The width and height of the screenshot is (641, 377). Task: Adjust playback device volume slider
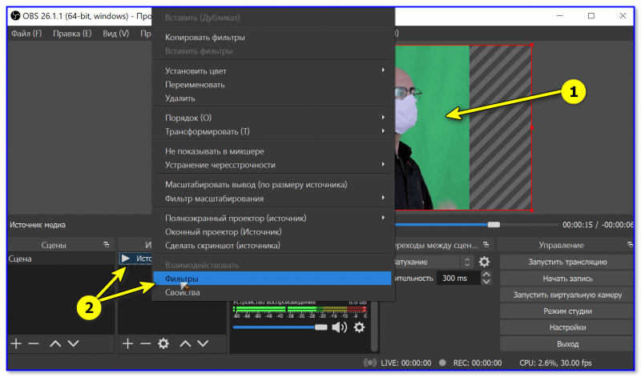[280, 327]
